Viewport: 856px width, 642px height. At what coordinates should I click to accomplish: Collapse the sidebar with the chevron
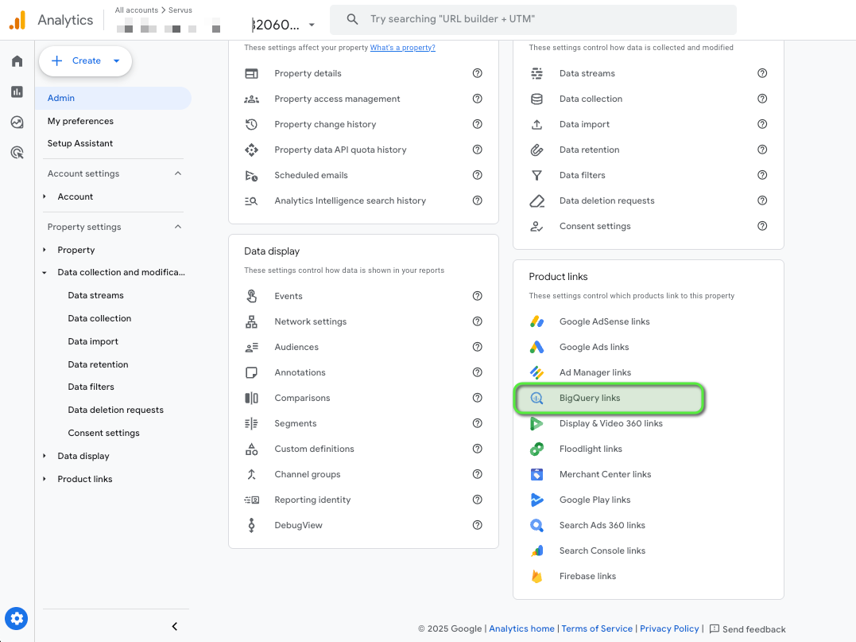[175, 627]
